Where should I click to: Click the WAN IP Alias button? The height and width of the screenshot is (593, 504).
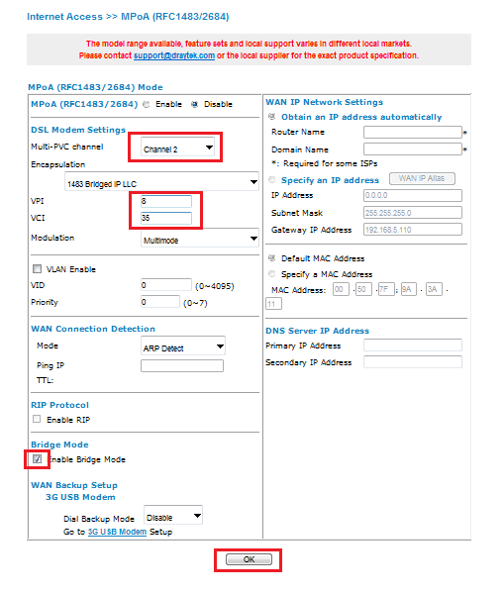[x=422, y=179]
